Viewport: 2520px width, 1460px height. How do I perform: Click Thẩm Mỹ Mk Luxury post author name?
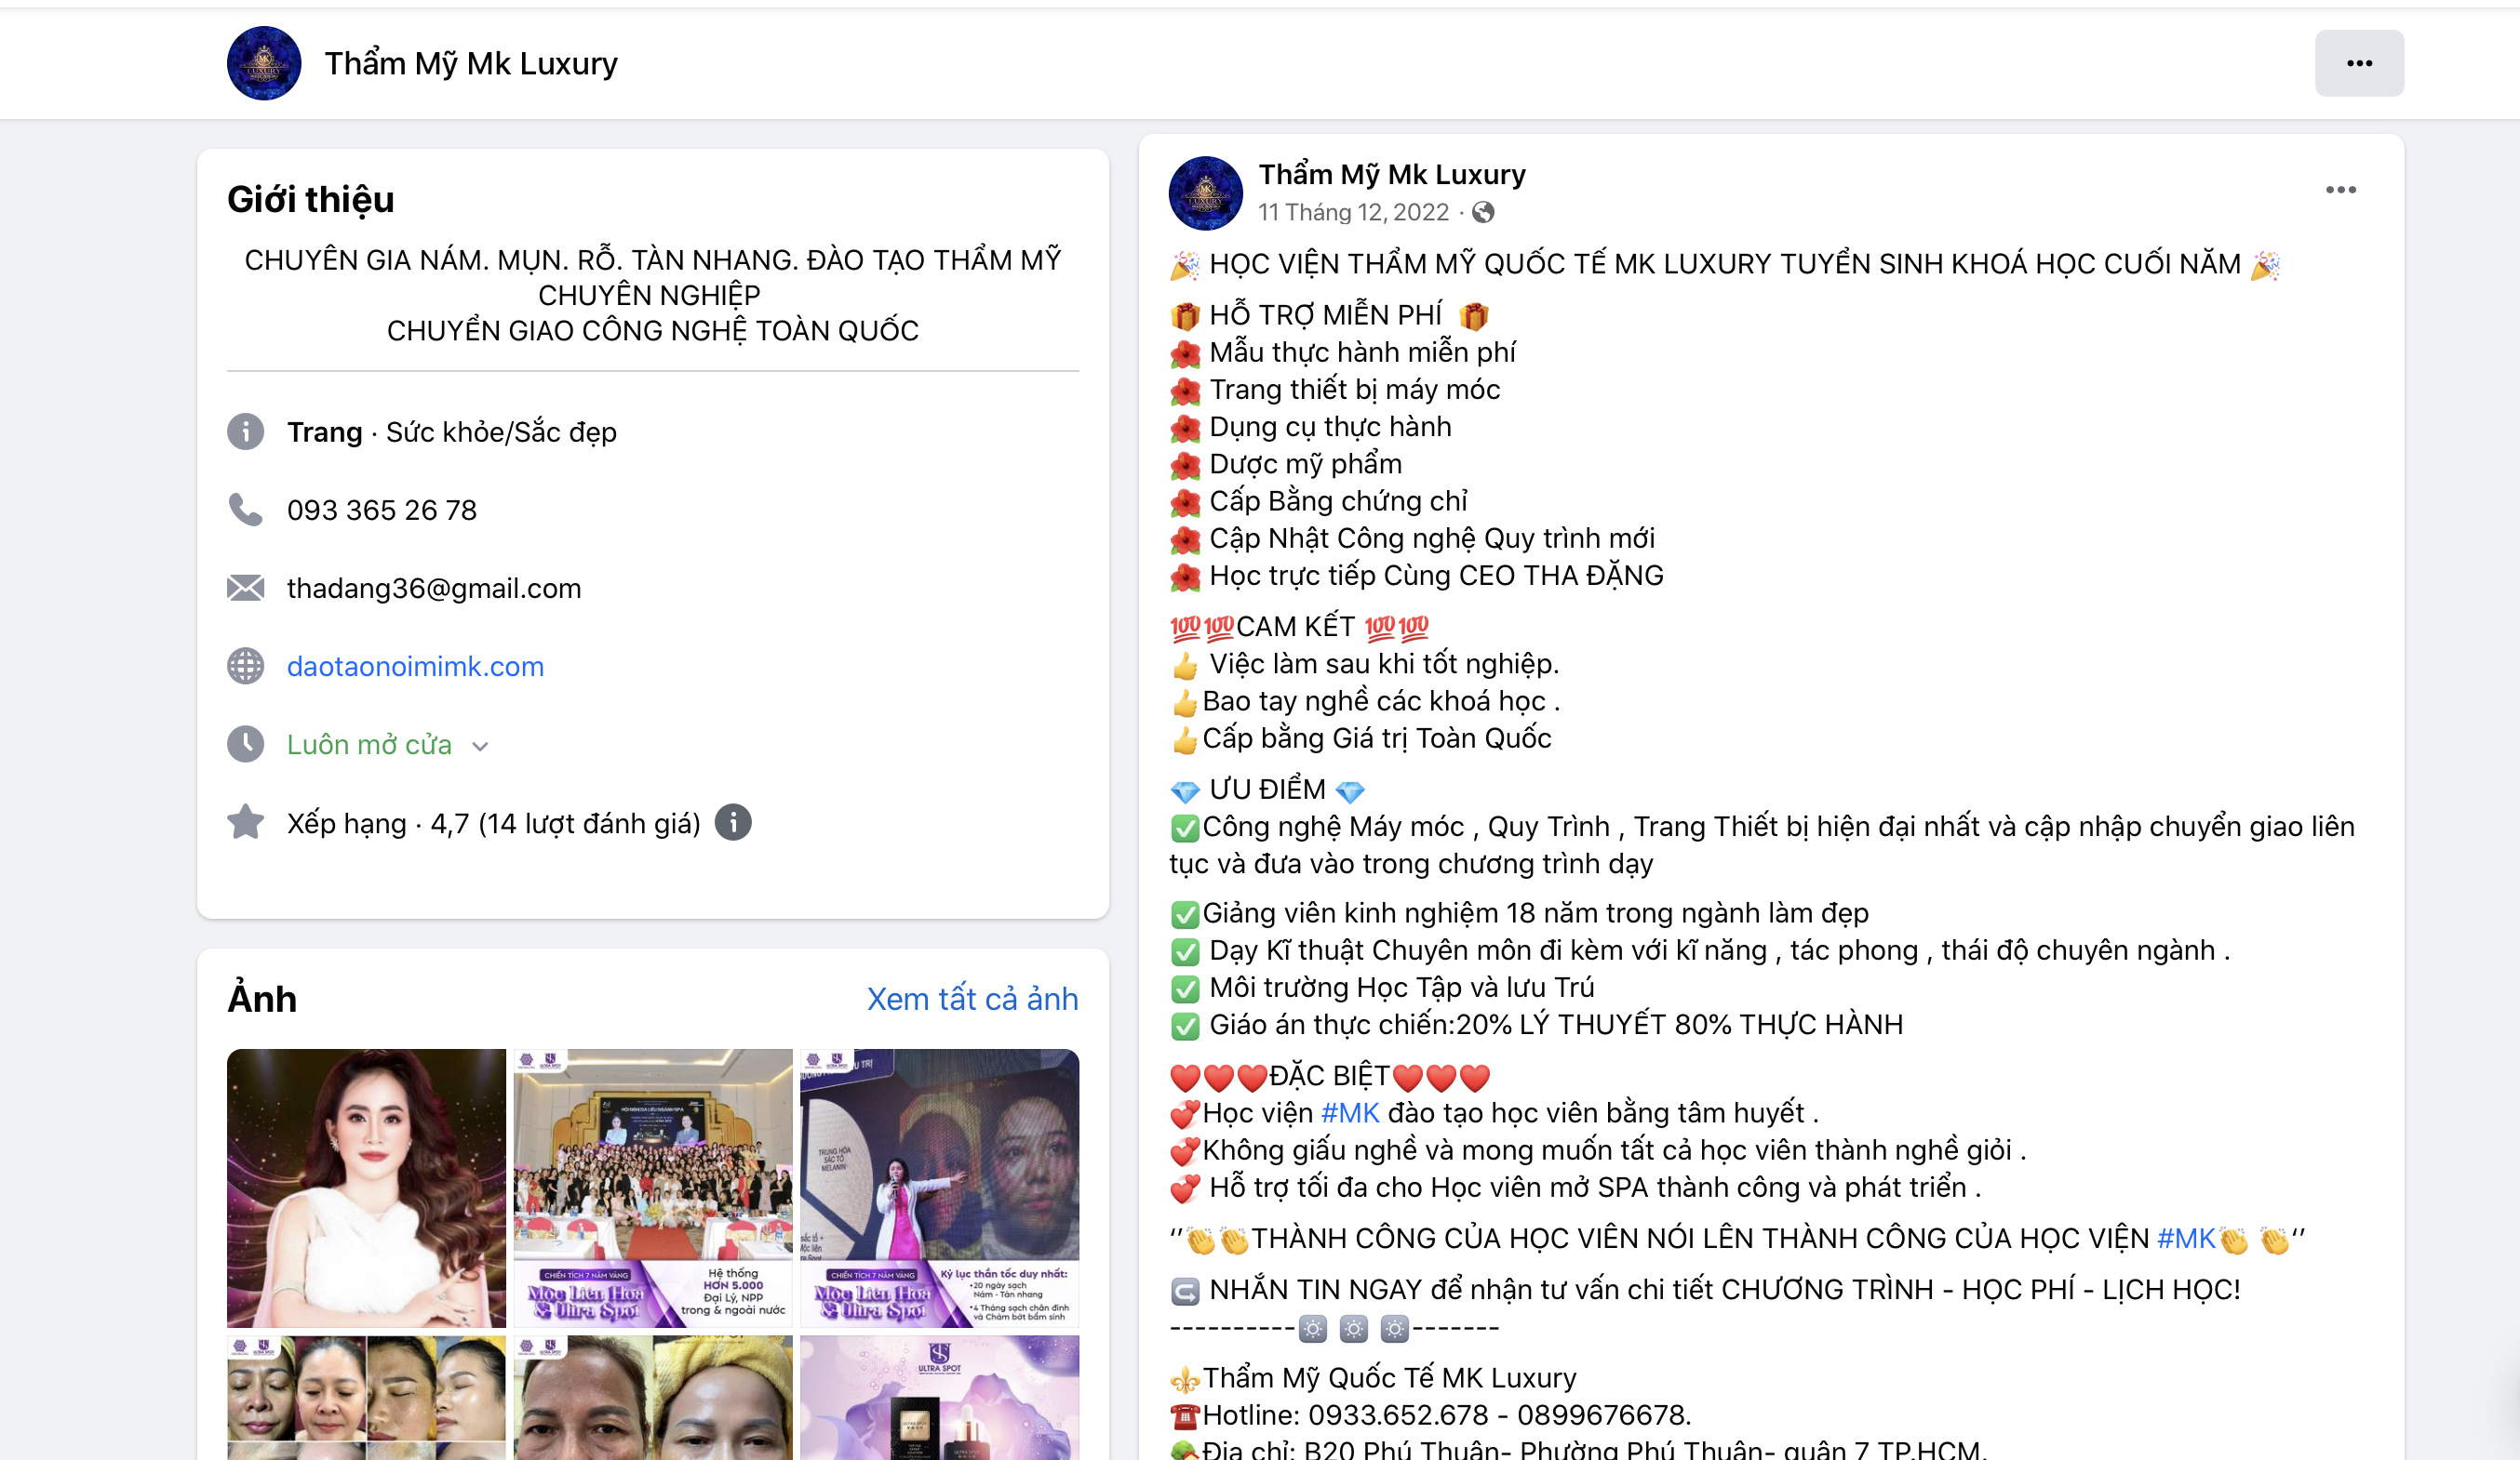click(1391, 174)
